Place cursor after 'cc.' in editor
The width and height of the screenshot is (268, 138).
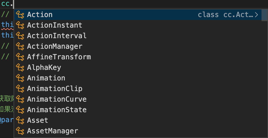pos(14,4)
